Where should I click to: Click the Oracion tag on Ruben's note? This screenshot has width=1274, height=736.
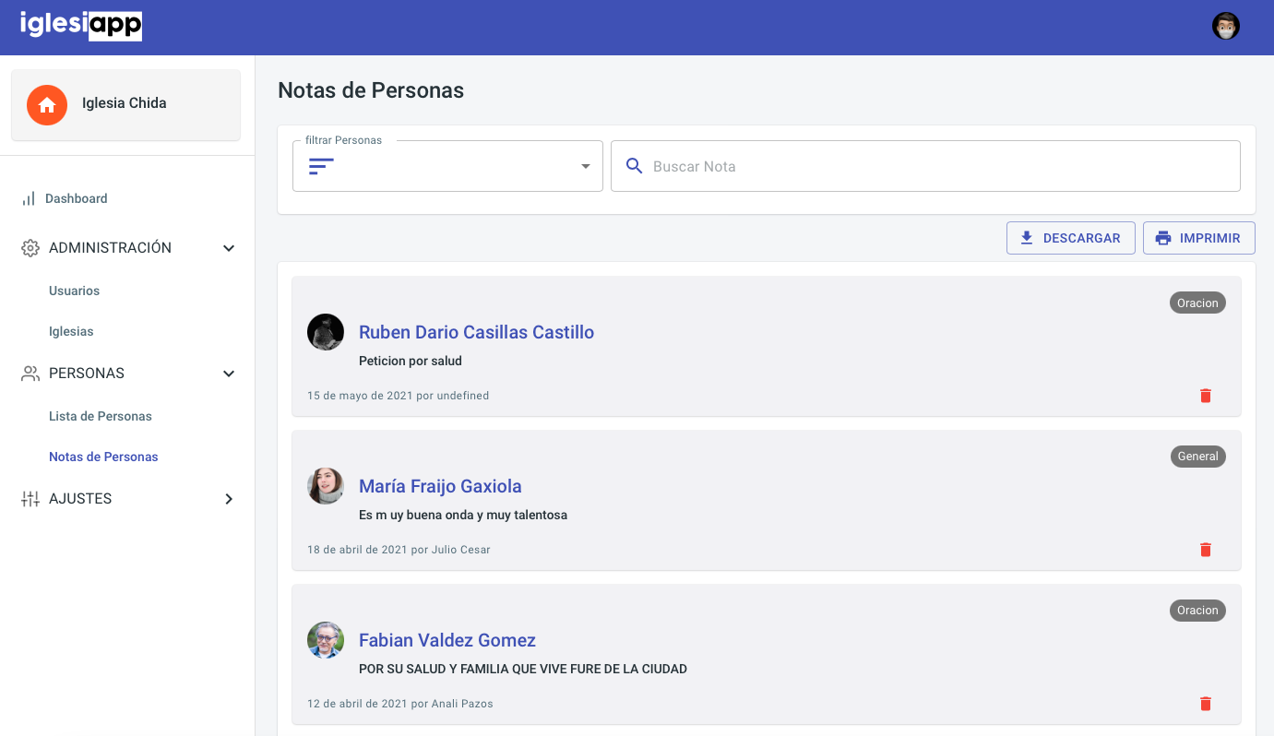click(1197, 303)
